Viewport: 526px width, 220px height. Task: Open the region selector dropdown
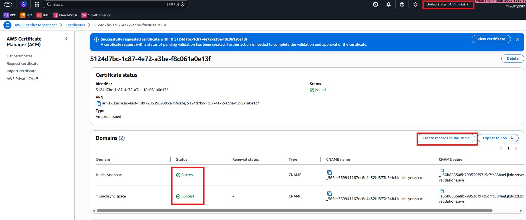447,4
